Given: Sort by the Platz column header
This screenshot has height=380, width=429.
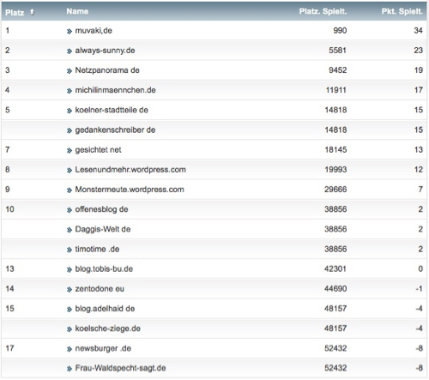Looking at the screenshot, I should pos(15,13).
